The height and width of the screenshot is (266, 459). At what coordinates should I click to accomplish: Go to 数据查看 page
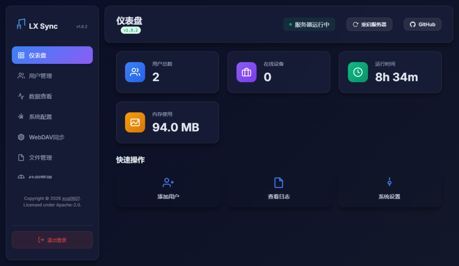[52, 96]
